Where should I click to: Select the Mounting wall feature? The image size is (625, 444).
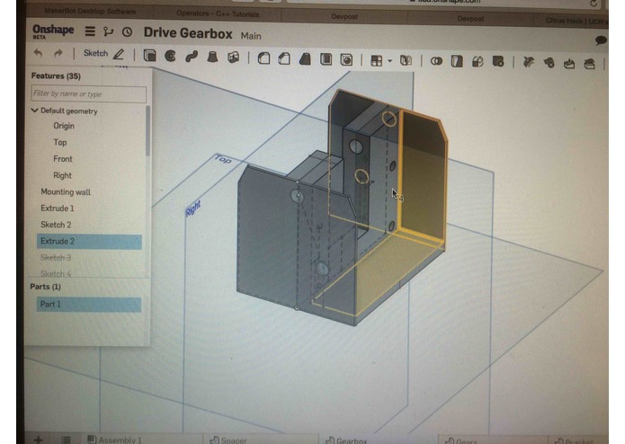click(x=66, y=192)
